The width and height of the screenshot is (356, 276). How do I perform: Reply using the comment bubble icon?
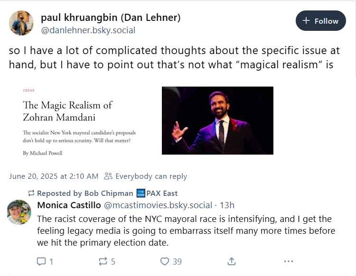pyautogui.click(x=41, y=261)
